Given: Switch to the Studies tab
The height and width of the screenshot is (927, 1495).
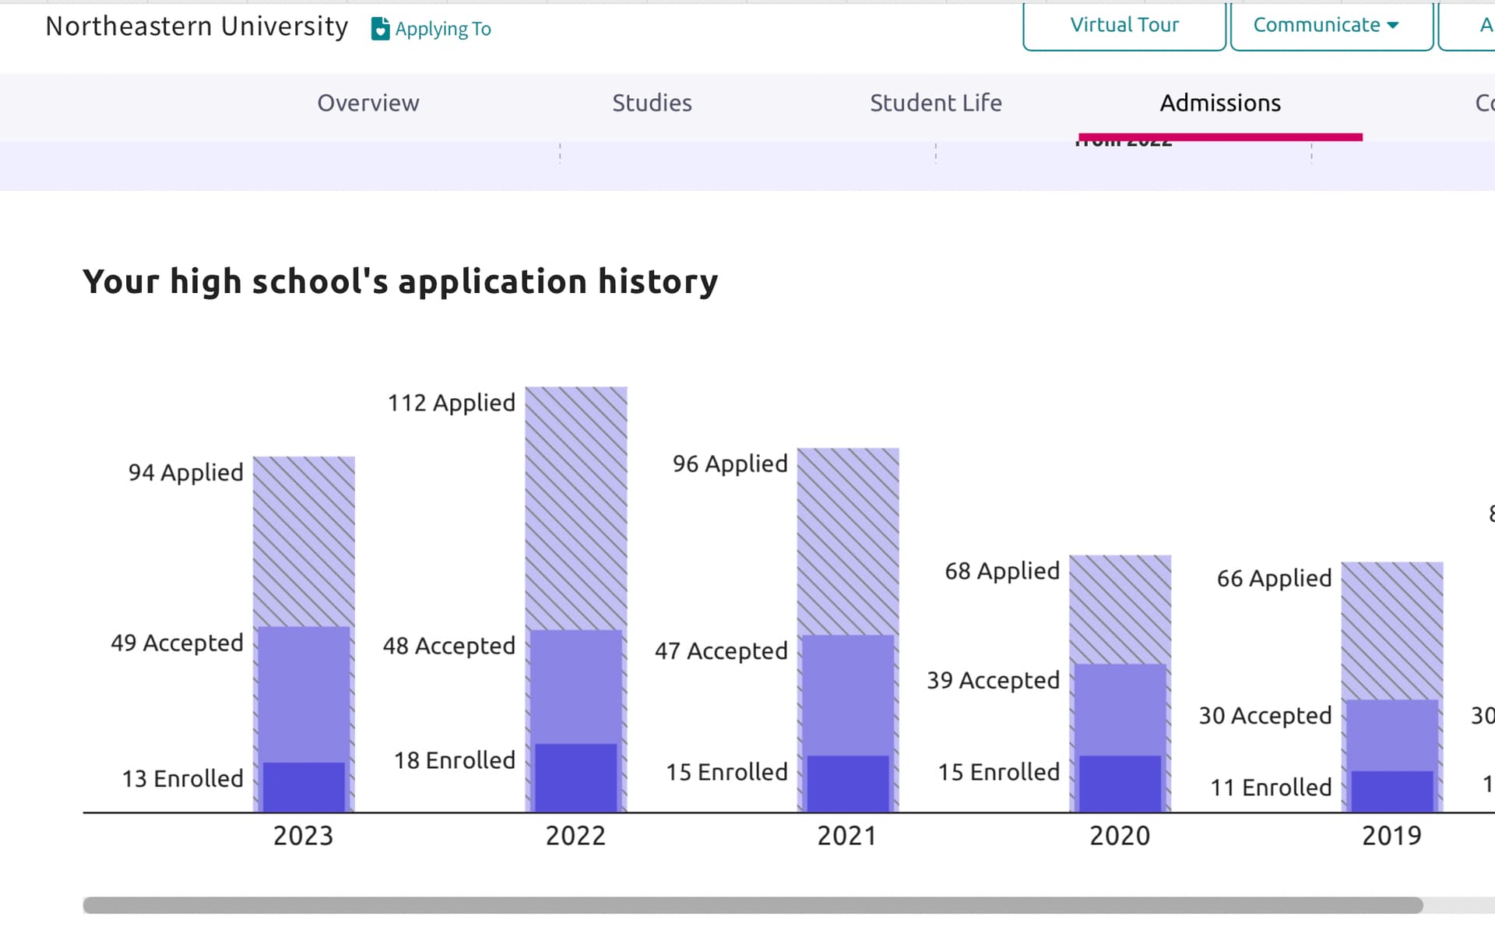Looking at the screenshot, I should pos(652,103).
